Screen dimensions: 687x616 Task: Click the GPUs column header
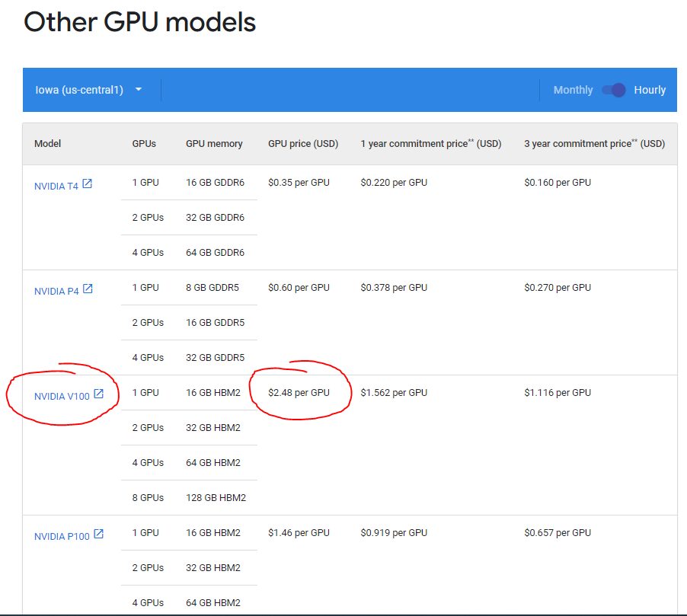144,144
